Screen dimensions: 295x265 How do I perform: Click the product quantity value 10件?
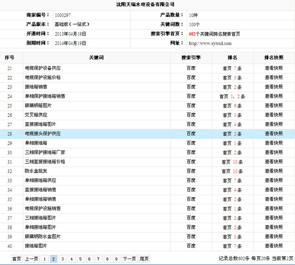tap(193, 15)
